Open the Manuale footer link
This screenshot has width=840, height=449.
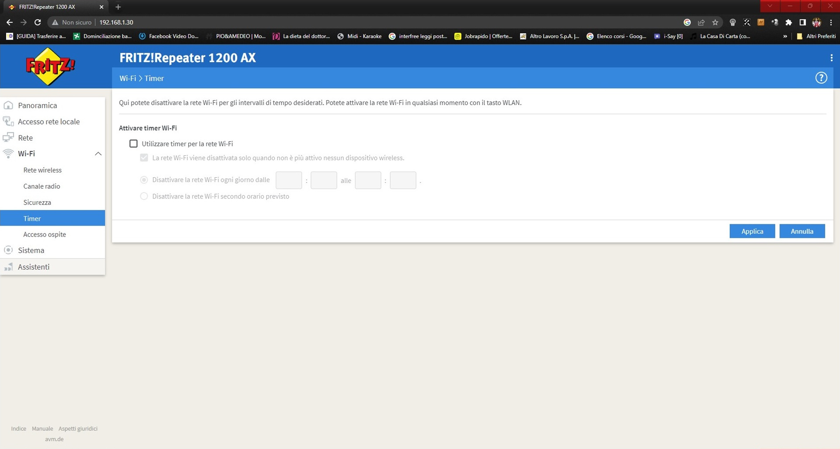[x=42, y=429]
